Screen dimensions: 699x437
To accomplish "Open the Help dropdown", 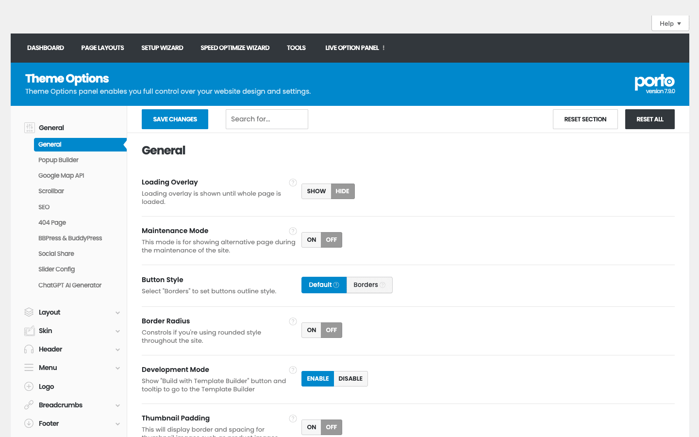I will 670,23.
